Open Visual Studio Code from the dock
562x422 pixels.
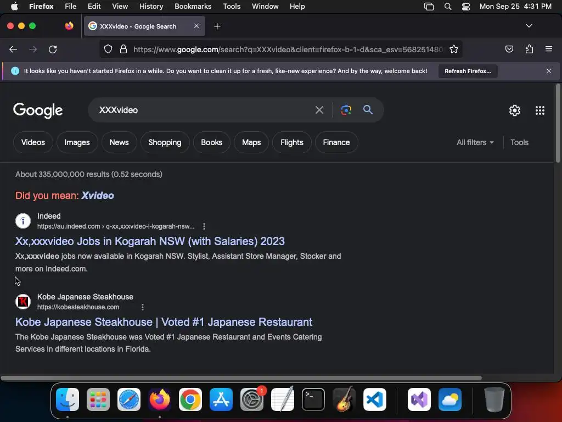[374, 399]
